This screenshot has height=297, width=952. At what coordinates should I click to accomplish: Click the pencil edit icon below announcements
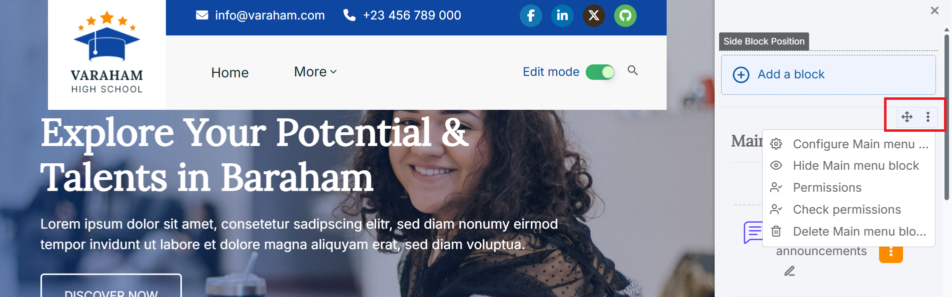(790, 271)
